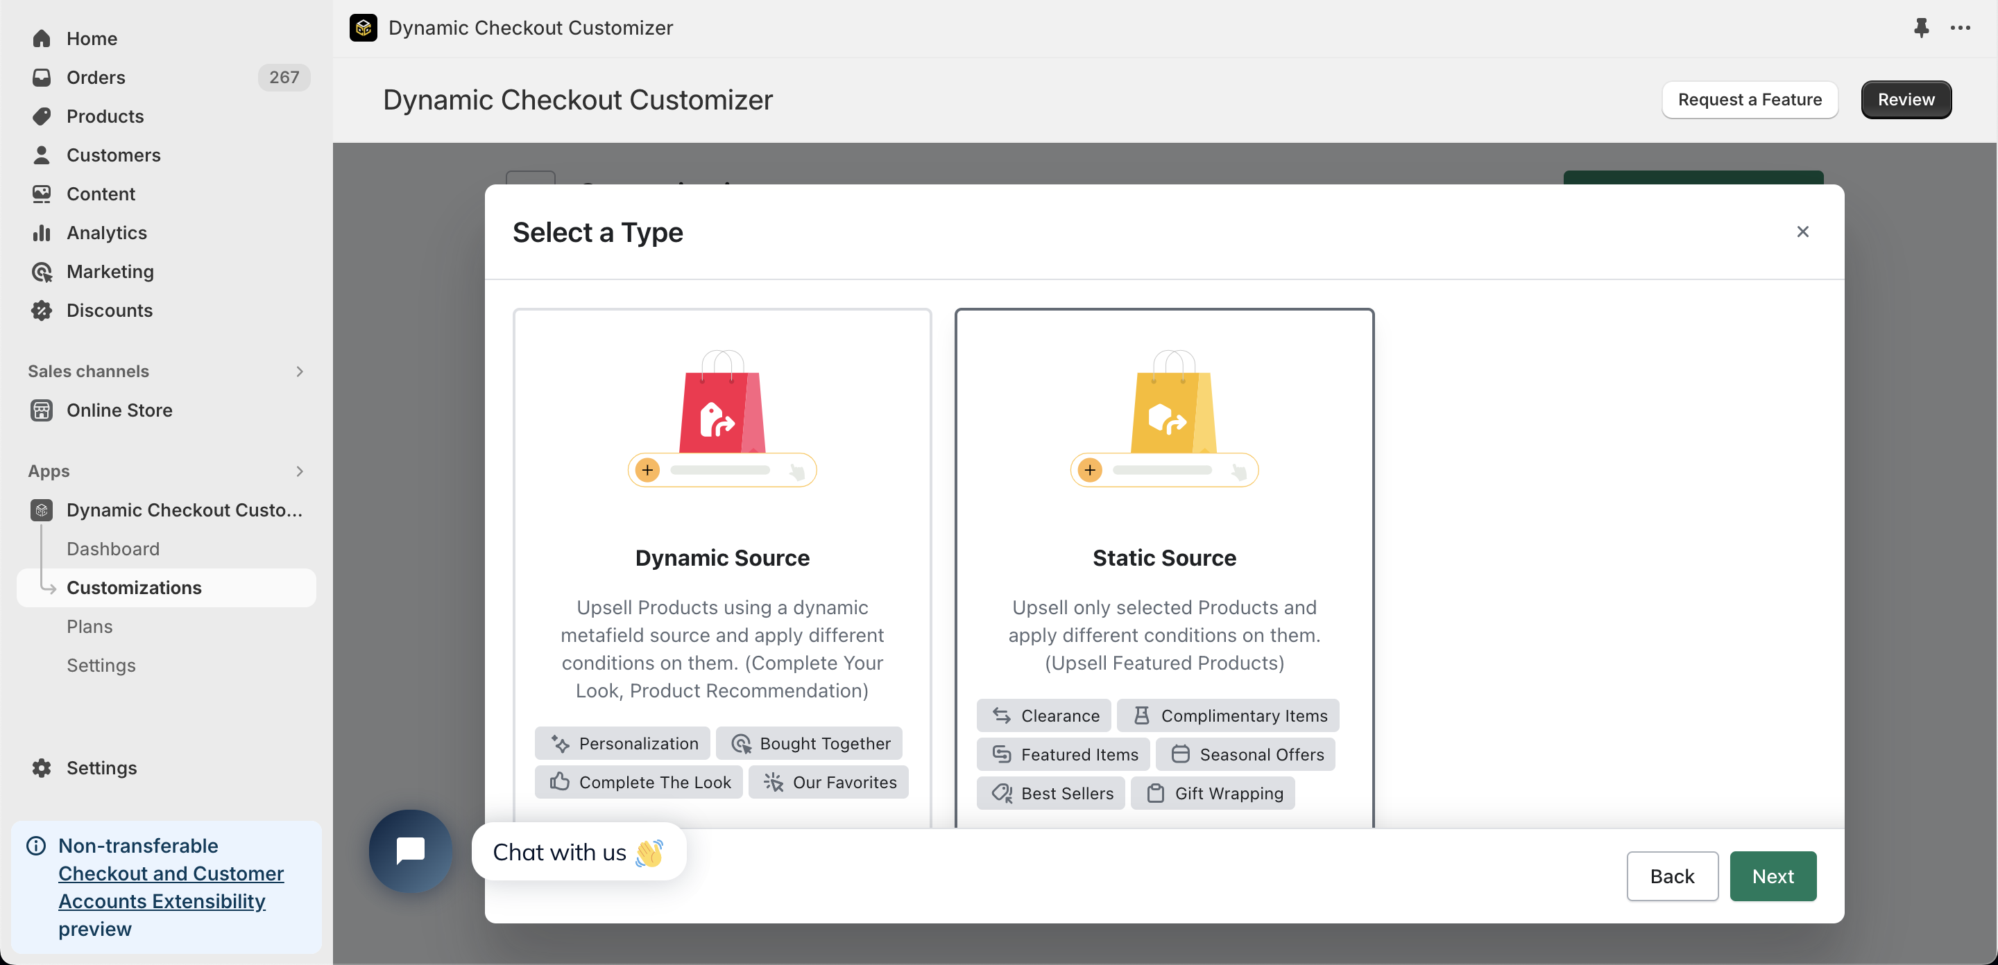The width and height of the screenshot is (1998, 965).
Task: Open Checkout and Customer Accounts Extensibility link
Action: click(171, 887)
